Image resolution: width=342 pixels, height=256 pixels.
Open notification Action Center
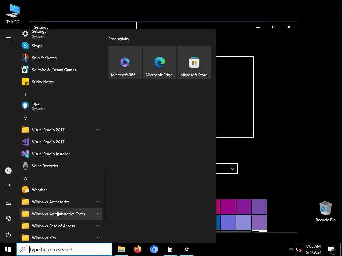(331, 249)
